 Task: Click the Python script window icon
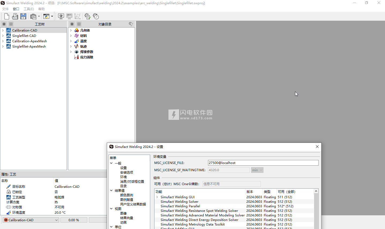[x=46, y=17]
